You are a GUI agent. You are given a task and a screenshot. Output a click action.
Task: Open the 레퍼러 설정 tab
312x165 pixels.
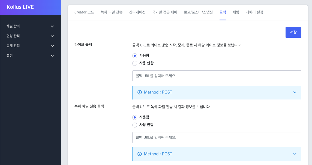pos(254,12)
